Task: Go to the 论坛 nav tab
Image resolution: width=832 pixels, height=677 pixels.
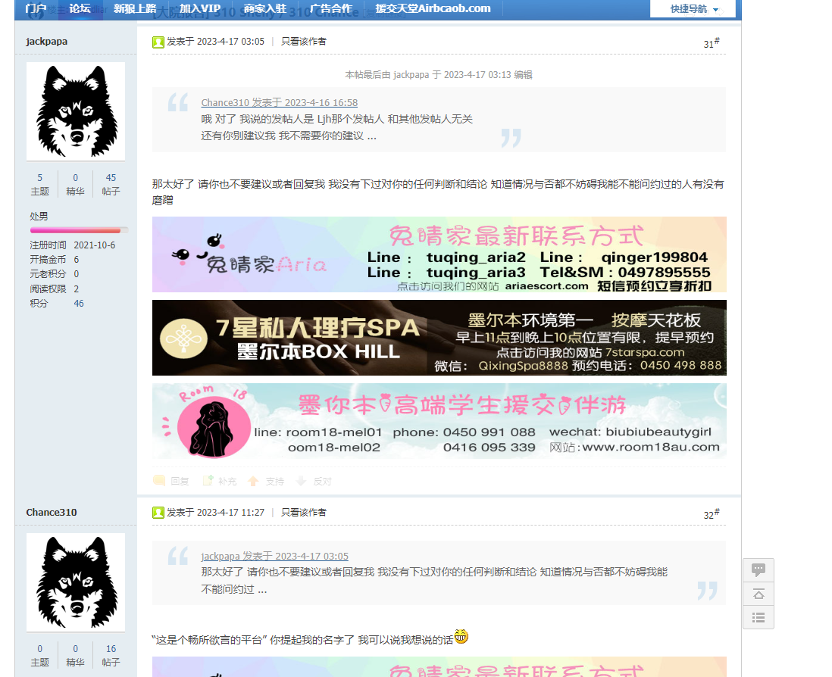Action: [80, 8]
